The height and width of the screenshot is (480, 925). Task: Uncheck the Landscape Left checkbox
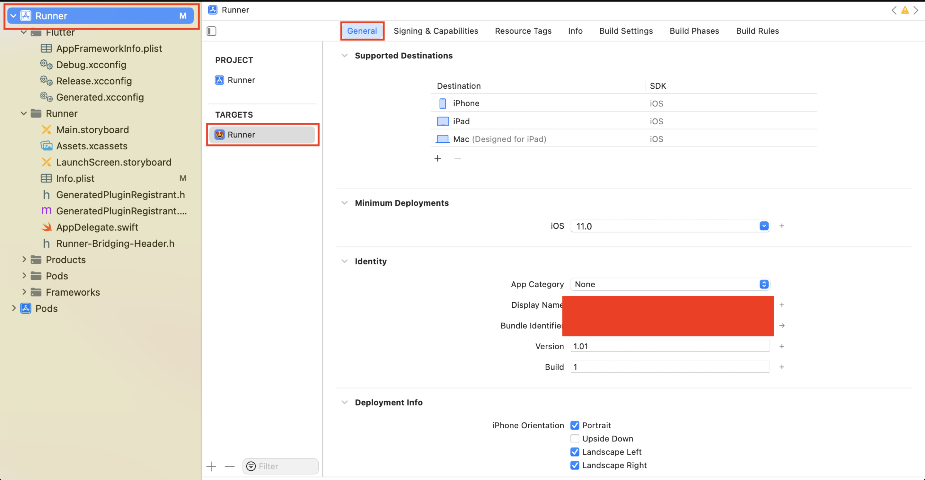tap(575, 452)
